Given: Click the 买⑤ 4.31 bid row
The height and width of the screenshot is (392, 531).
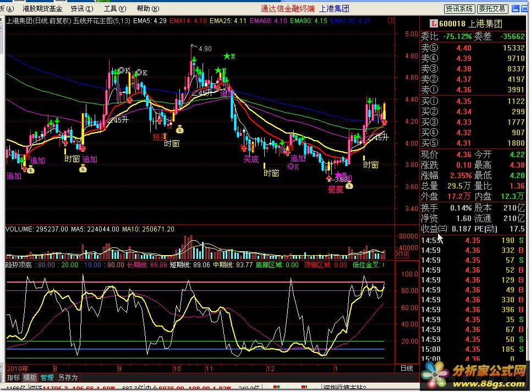Looking at the screenshot, I should coord(473,143).
